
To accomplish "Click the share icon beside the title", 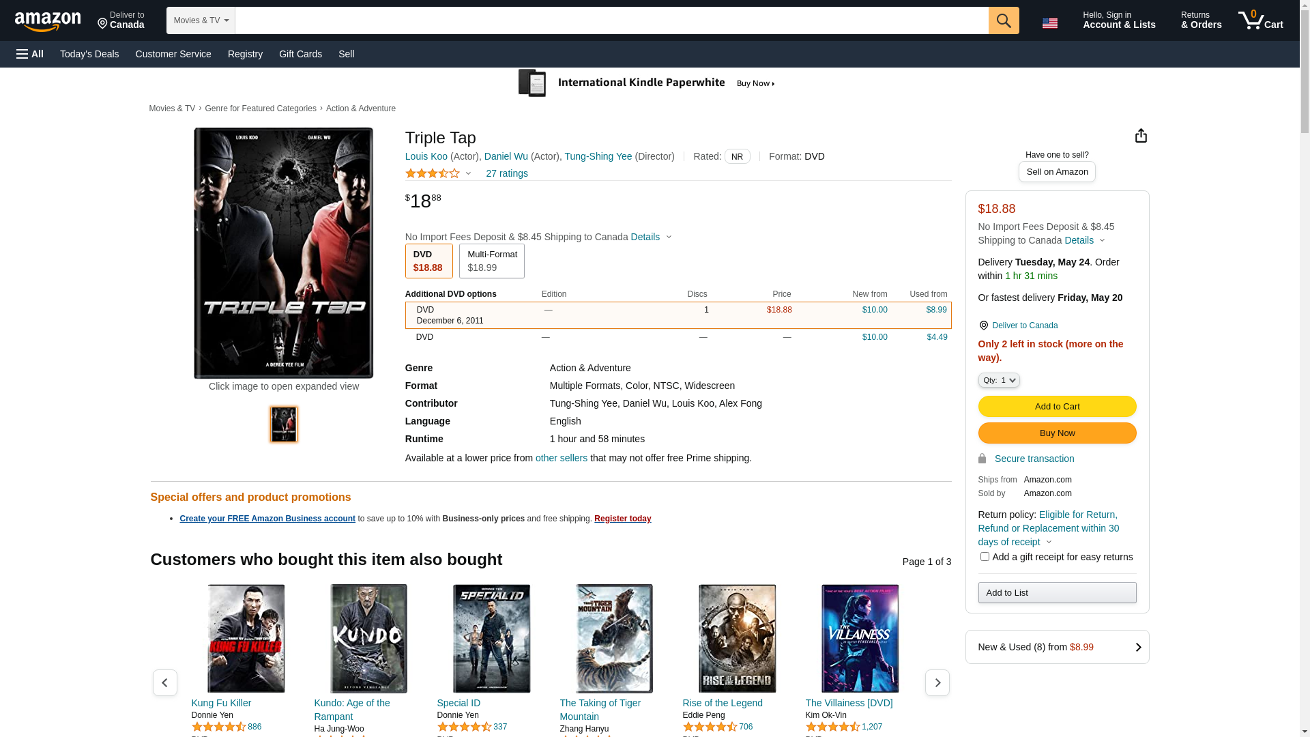I will [1140, 136].
